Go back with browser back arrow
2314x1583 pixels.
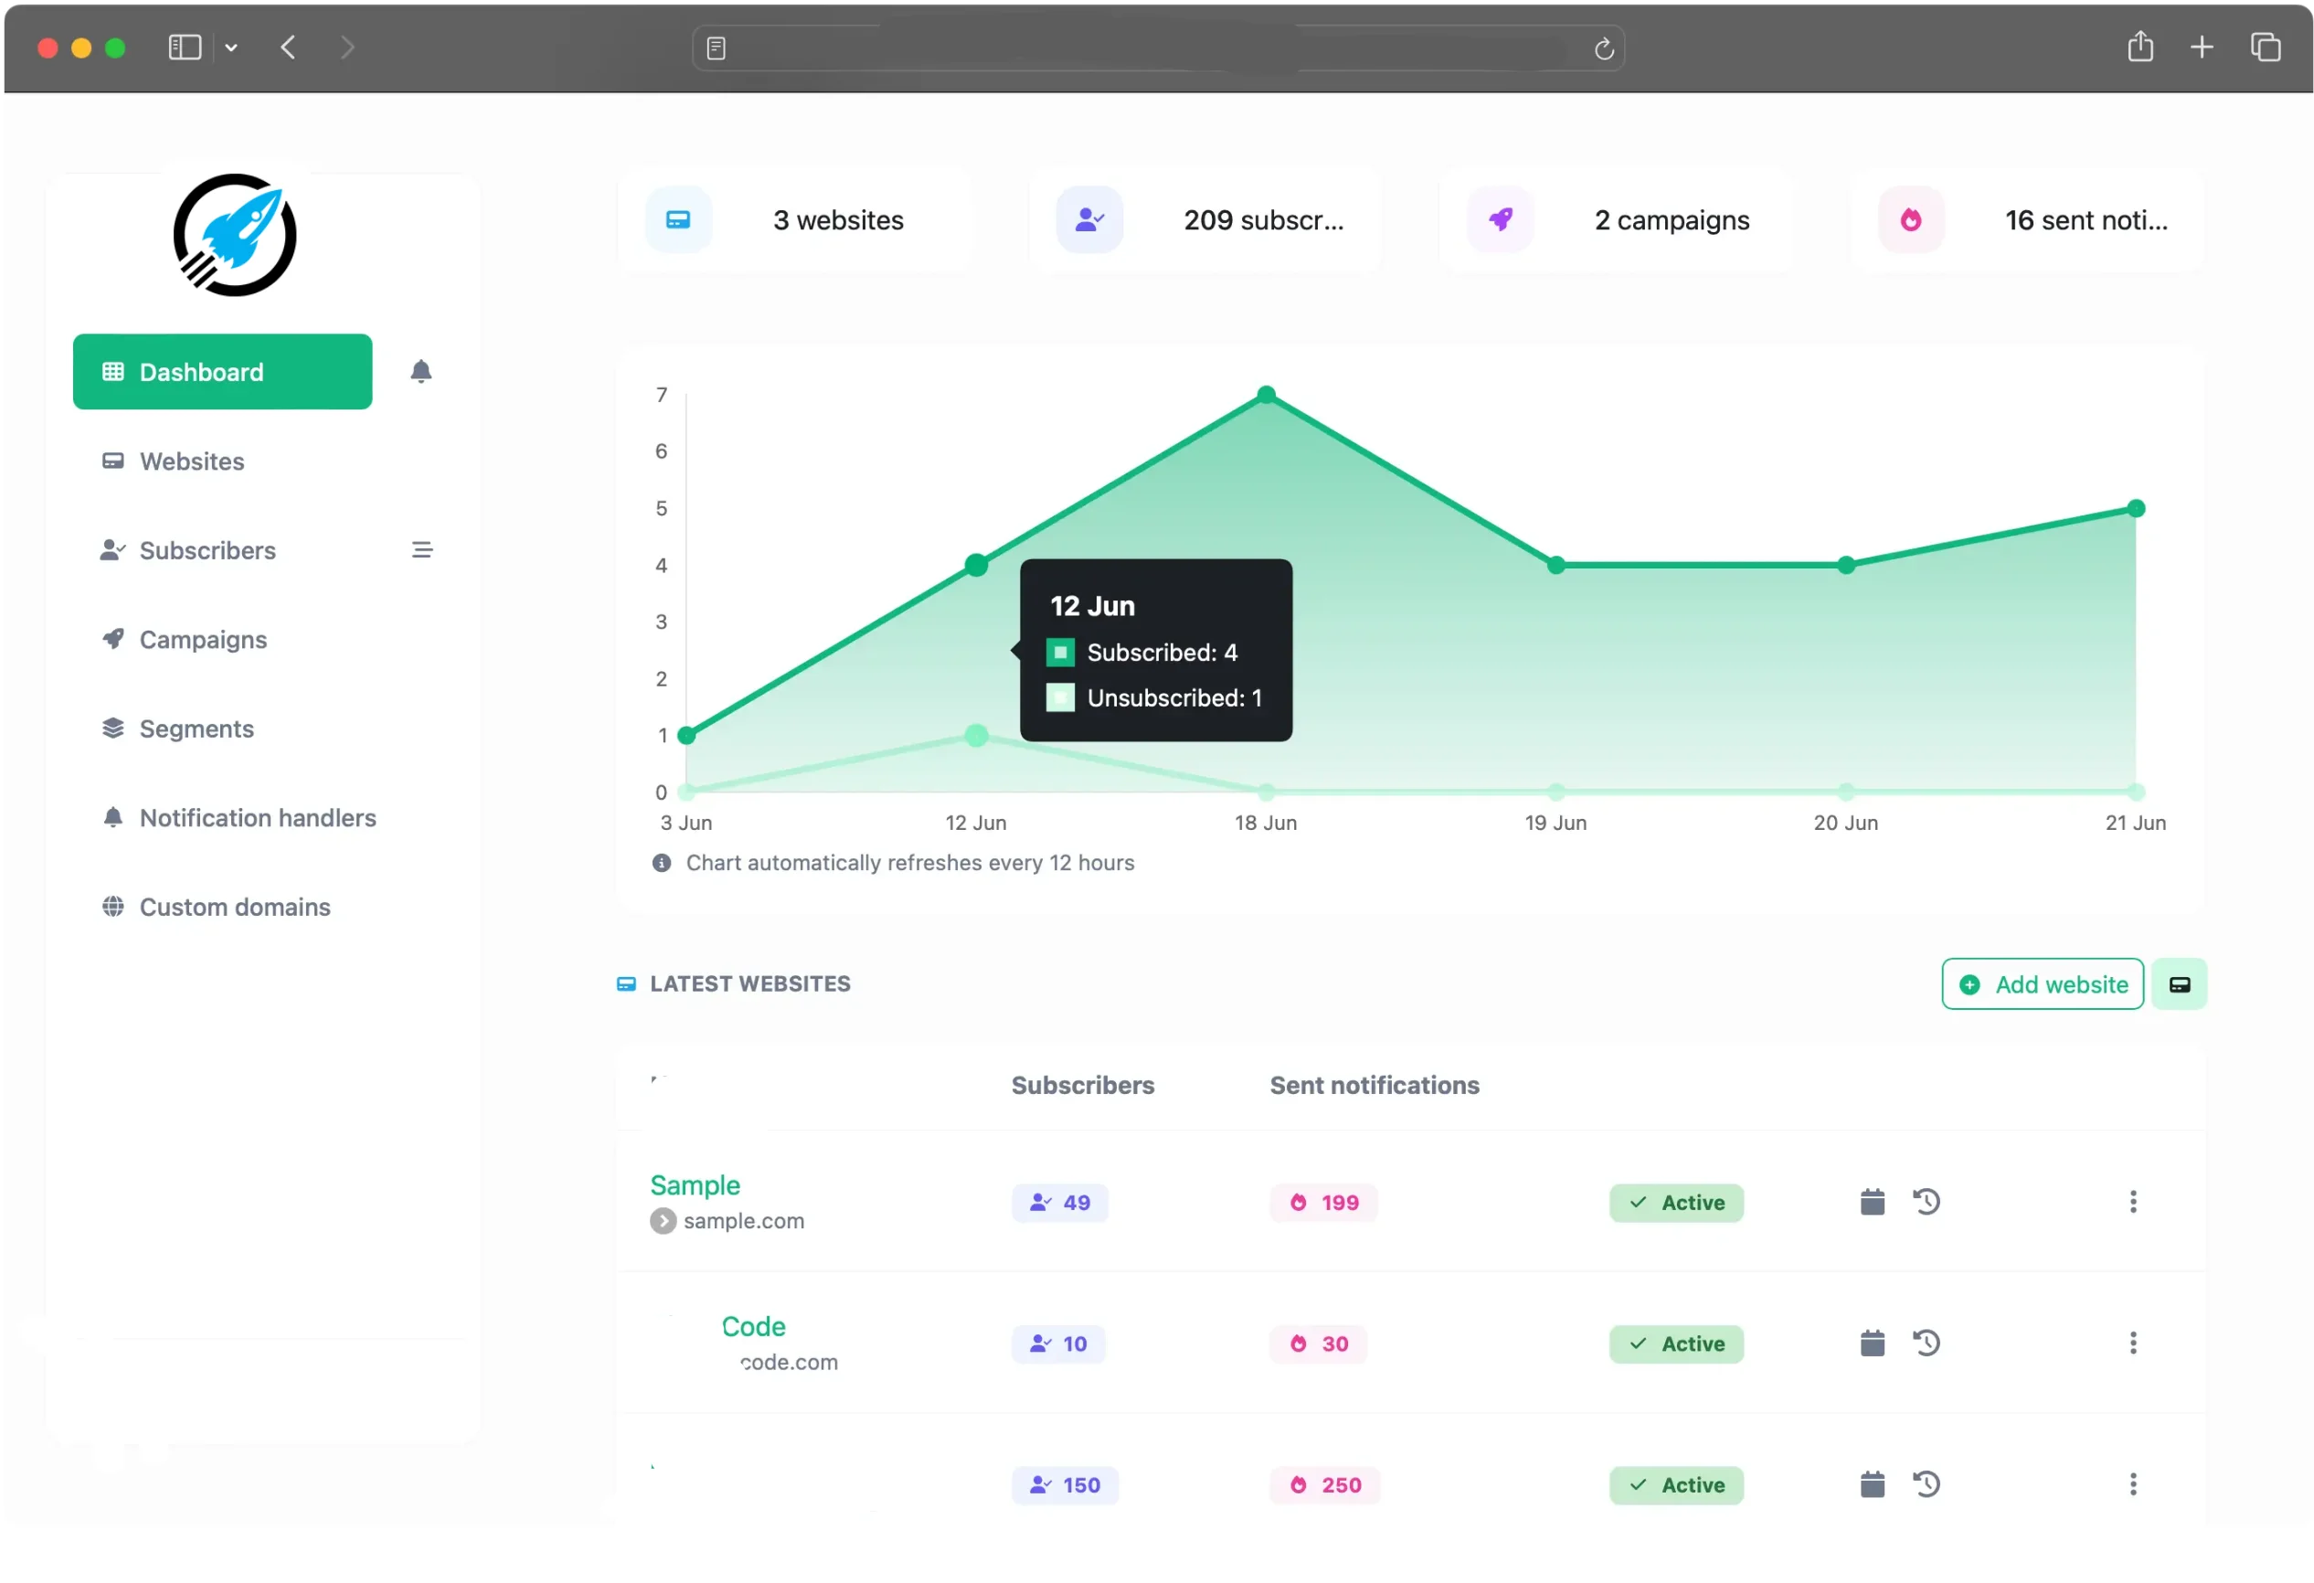[x=289, y=47]
